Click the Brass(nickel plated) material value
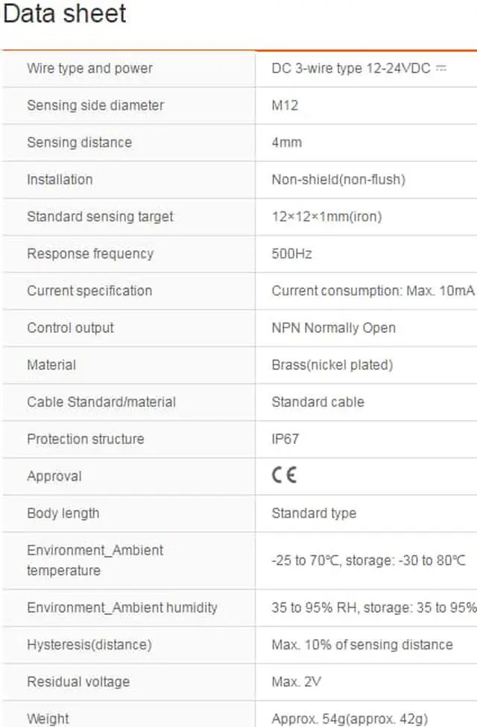477x727 pixels. (332, 365)
